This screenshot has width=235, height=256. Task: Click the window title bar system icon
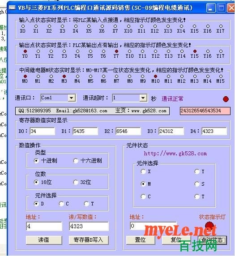click(x=12, y=8)
